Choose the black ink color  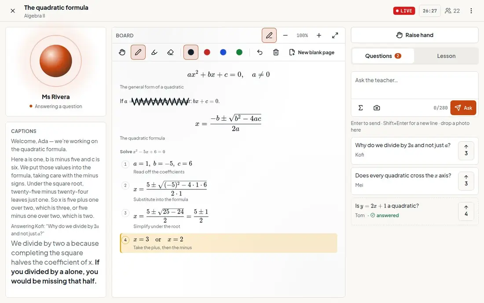(x=191, y=52)
